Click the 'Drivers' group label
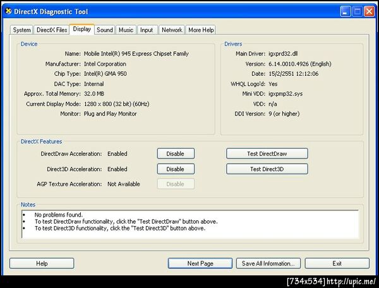Viewport: 379px width, 288px height. pyautogui.click(x=233, y=44)
